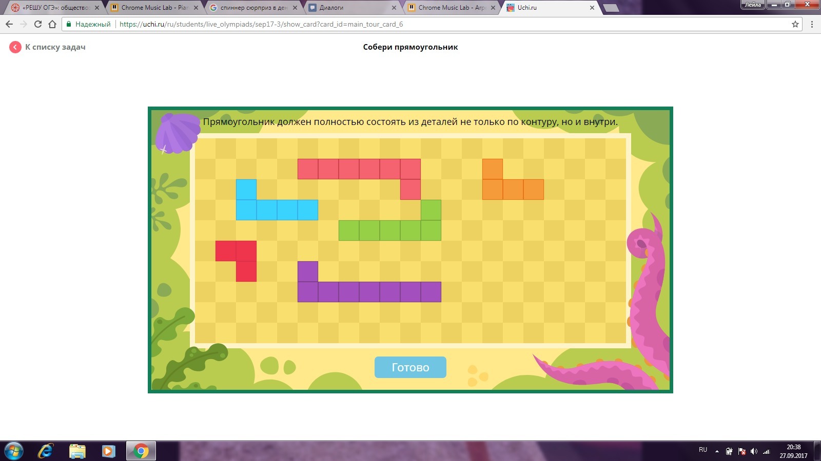Select the green L-shaped puzzle piece

tap(390, 230)
